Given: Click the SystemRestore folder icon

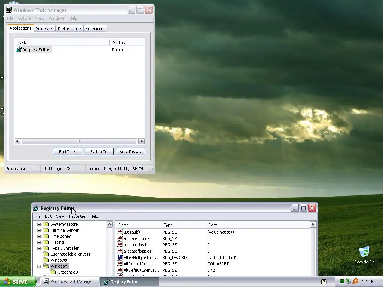Looking at the screenshot, I should (46, 224).
